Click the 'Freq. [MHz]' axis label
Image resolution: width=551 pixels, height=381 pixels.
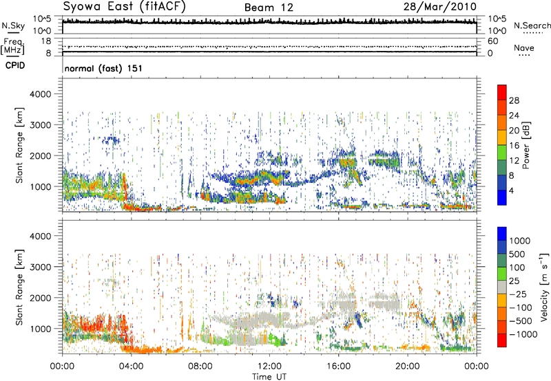tap(13, 47)
